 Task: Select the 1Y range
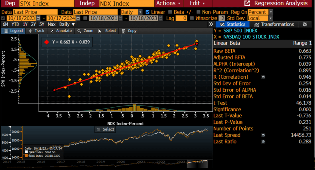click(x=25, y=25)
